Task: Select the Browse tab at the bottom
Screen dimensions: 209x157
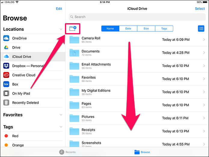Action: pos(142,152)
